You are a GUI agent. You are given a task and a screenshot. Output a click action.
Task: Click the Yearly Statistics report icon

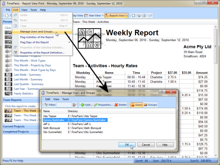[9, 93]
